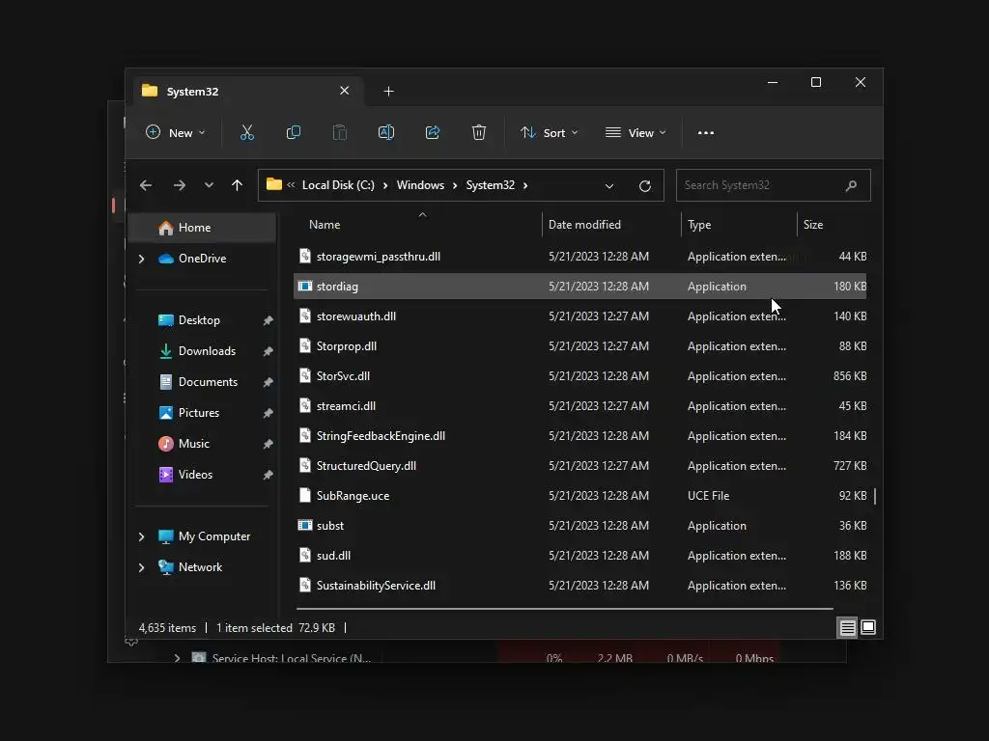The width and height of the screenshot is (989, 741).
Task: Unpin Desktop using its pin icon
Action: pos(268,320)
